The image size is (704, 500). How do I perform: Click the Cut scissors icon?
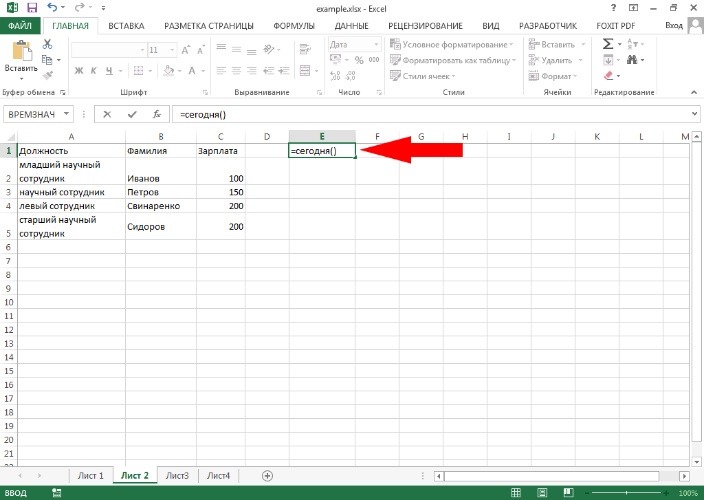[x=47, y=44]
